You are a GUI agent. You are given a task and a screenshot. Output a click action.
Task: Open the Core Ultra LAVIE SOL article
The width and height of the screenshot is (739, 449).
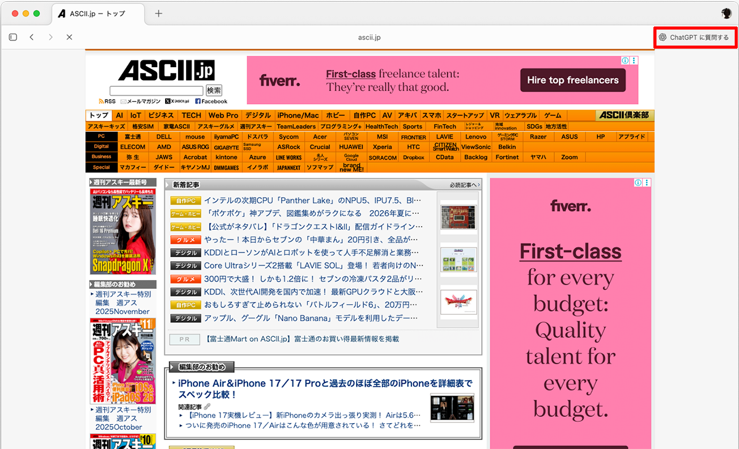point(313,265)
